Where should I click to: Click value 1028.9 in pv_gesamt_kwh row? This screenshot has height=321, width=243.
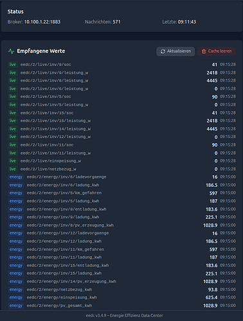[210, 306]
